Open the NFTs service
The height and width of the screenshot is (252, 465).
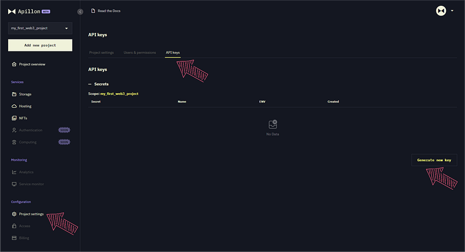pos(23,118)
